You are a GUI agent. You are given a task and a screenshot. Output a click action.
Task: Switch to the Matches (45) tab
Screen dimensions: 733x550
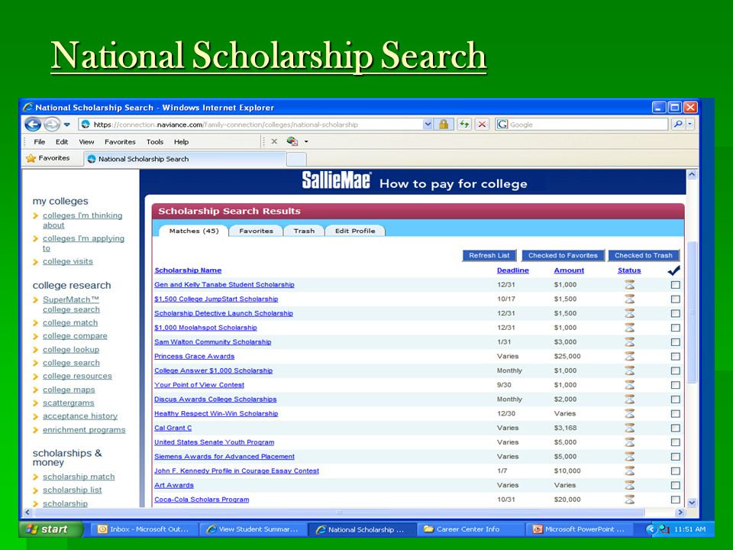193,231
